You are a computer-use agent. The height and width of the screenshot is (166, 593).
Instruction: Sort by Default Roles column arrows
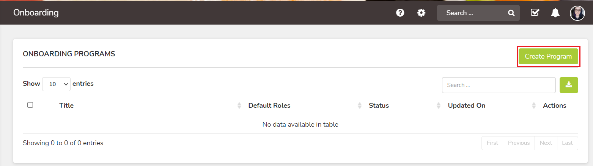pyautogui.click(x=359, y=105)
